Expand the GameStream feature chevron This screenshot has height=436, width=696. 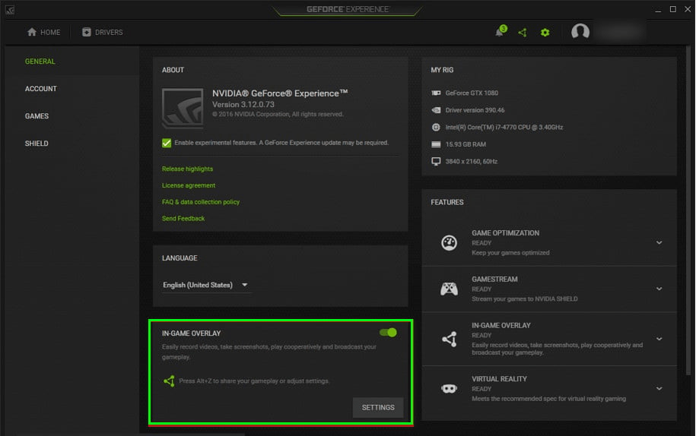click(x=659, y=289)
